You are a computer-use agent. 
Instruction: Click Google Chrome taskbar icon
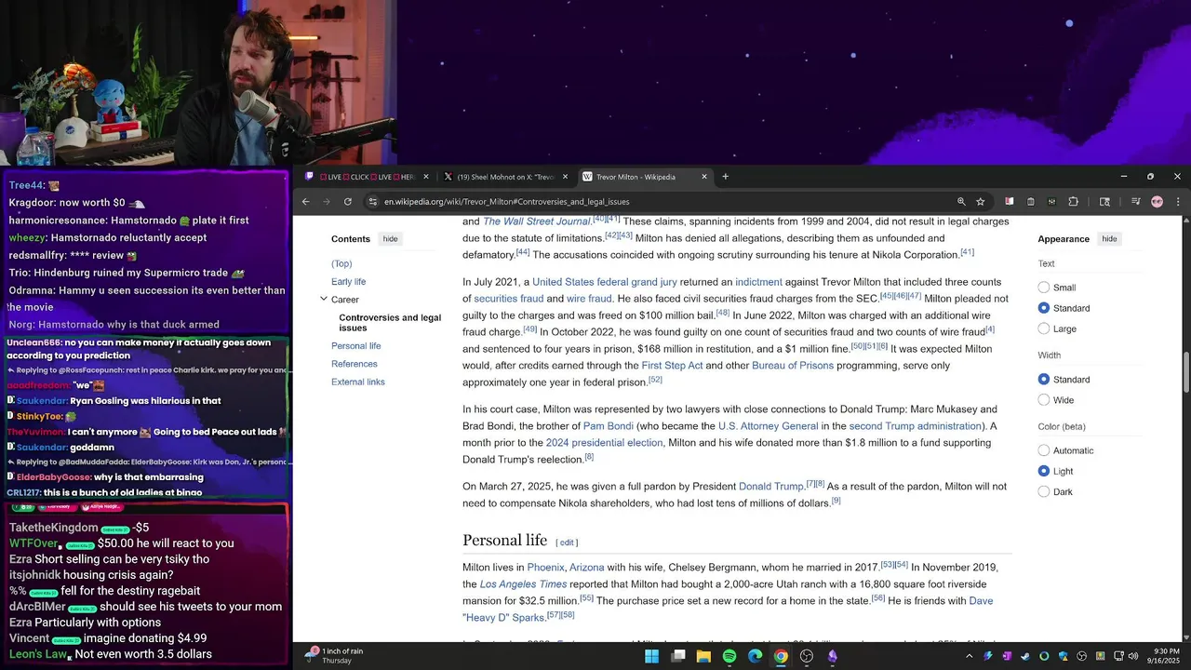click(x=781, y=656)
